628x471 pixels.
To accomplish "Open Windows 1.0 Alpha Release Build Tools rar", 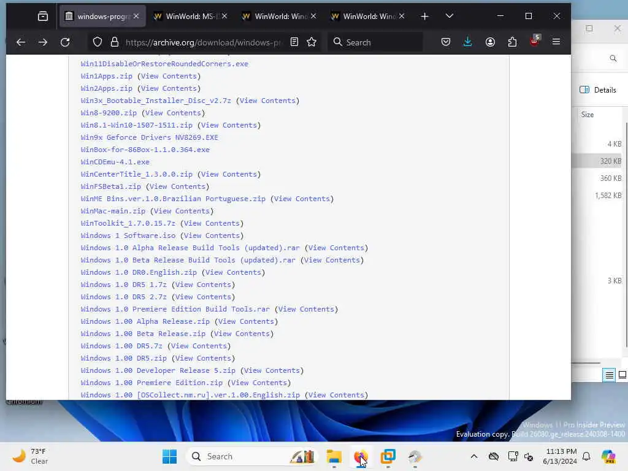I will (x=190, y=248).
